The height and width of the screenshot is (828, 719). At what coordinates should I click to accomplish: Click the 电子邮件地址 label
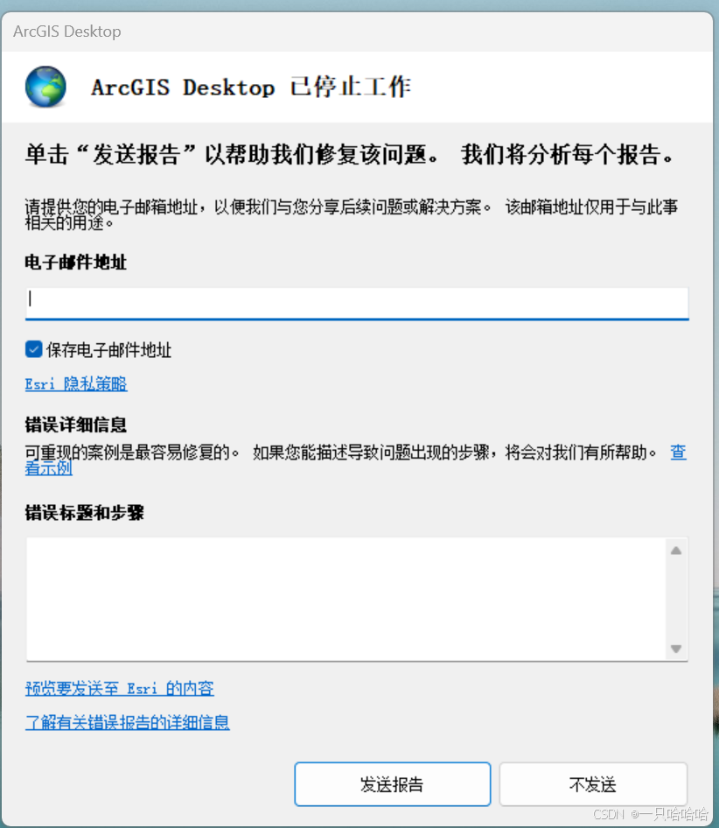(75, 262)
